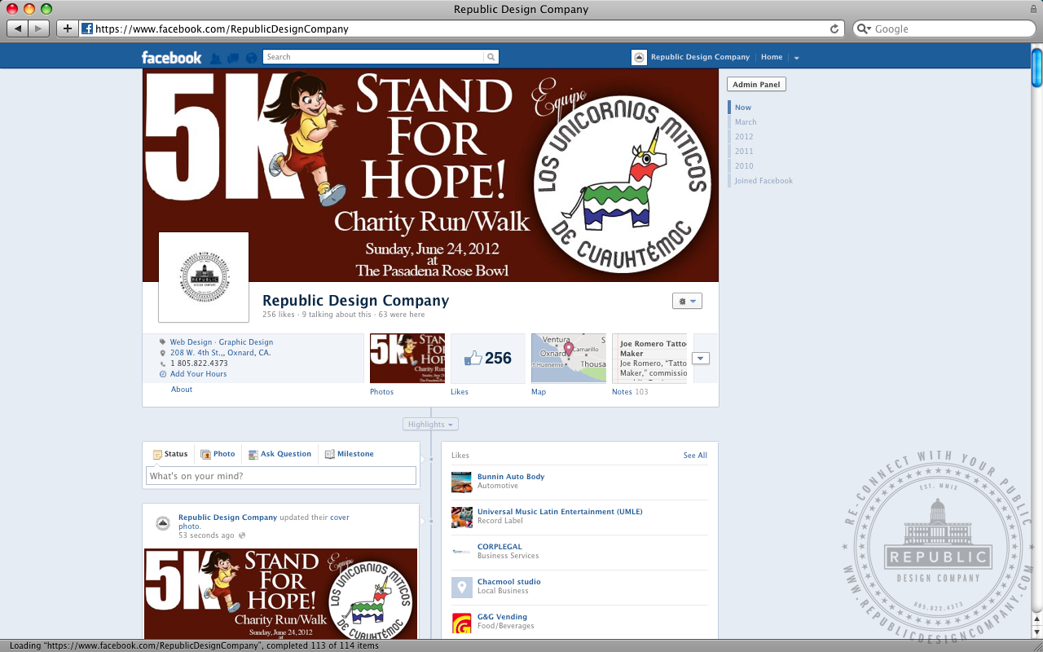The image size is (1043, 652).
Task: Open Universal Music Latin Entertainment link
Action: [x=560, y=512]
